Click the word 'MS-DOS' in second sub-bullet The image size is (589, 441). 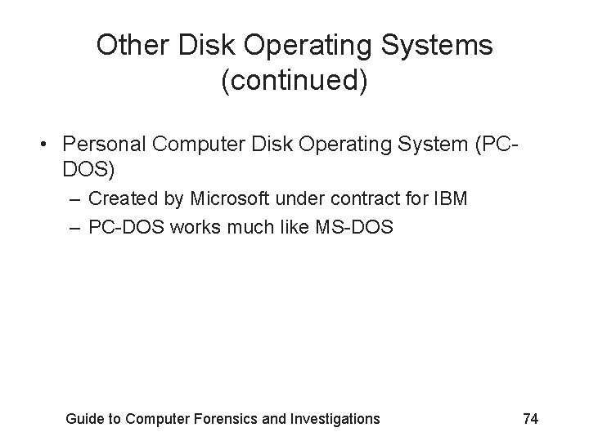pyautogui.click(x=354, y=227)
